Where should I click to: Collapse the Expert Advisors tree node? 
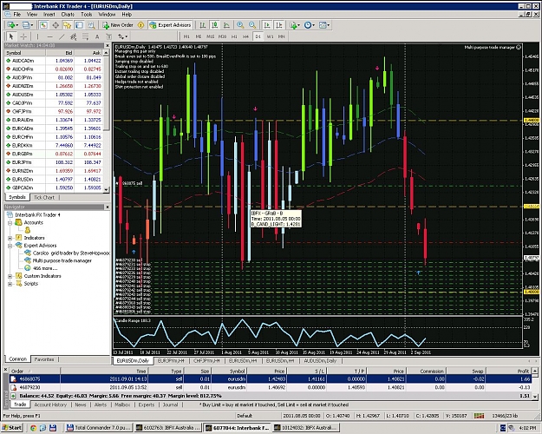click(x=10, y=246)
